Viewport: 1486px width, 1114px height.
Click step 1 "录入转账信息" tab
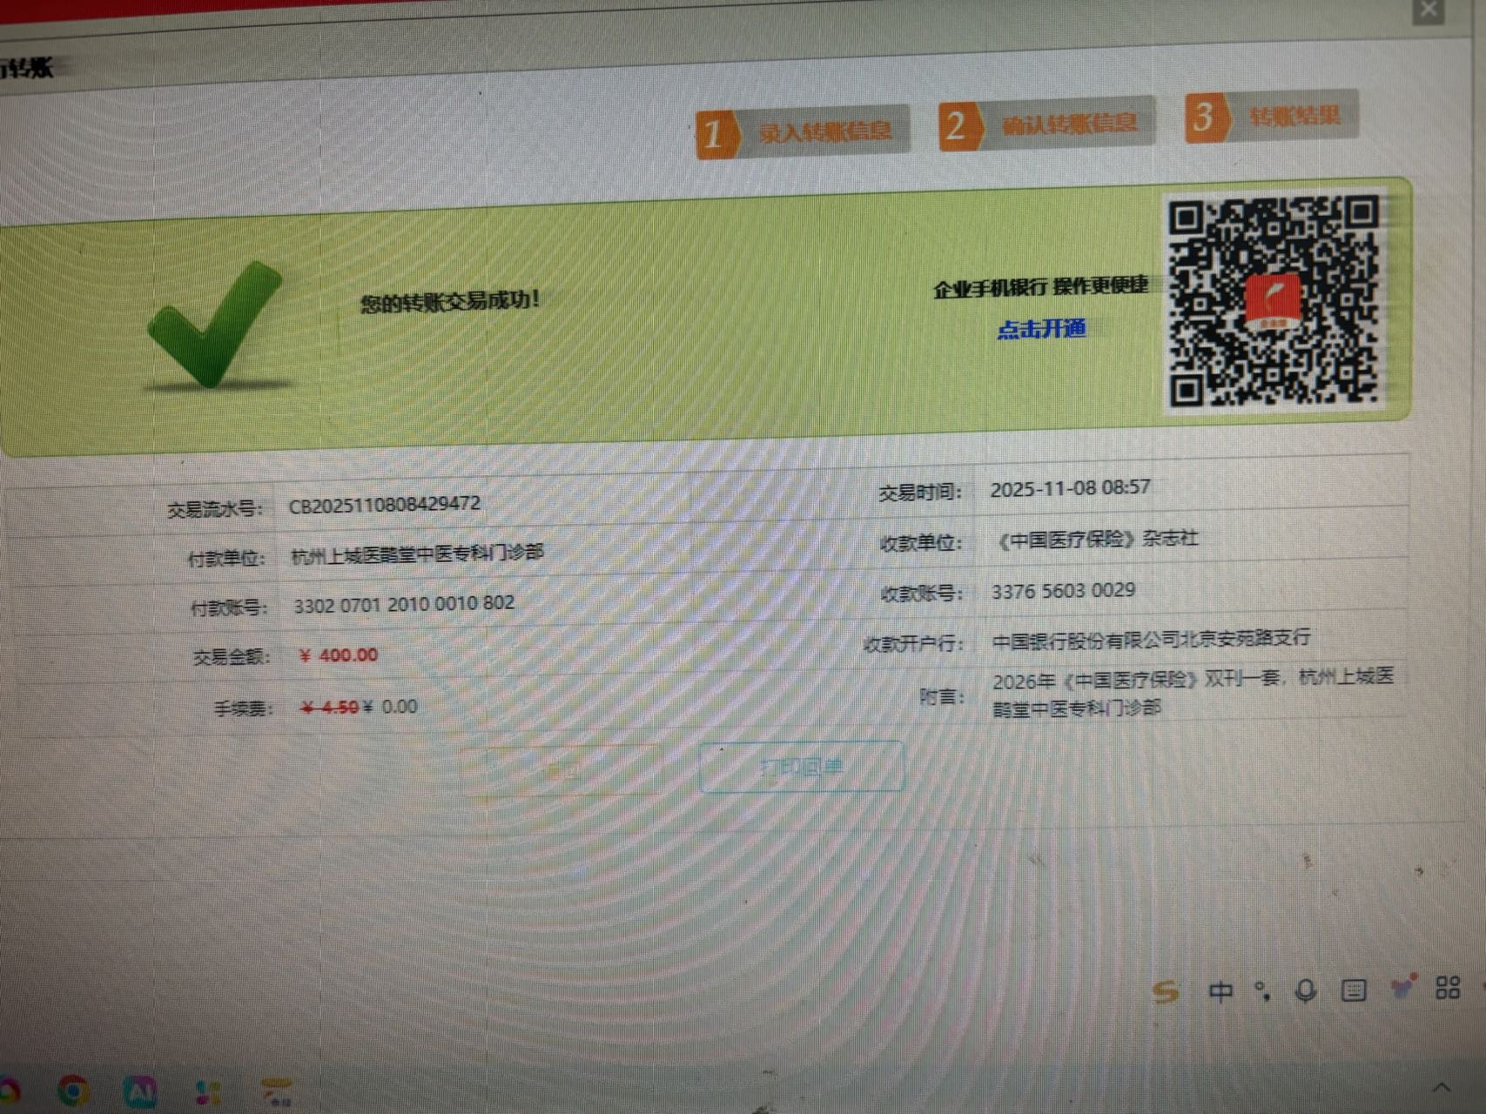pos(802,132)
